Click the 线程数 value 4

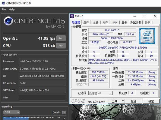pyautogui.click(x=153, y=93)
